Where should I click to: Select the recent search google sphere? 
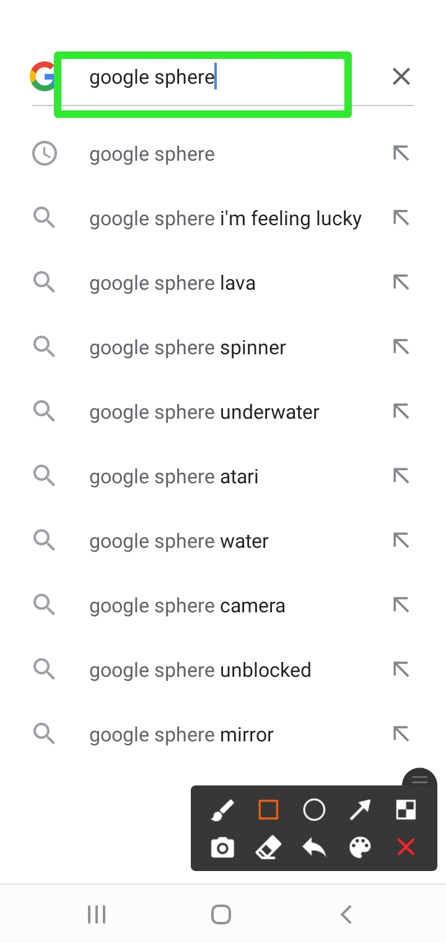pos(152,154)
